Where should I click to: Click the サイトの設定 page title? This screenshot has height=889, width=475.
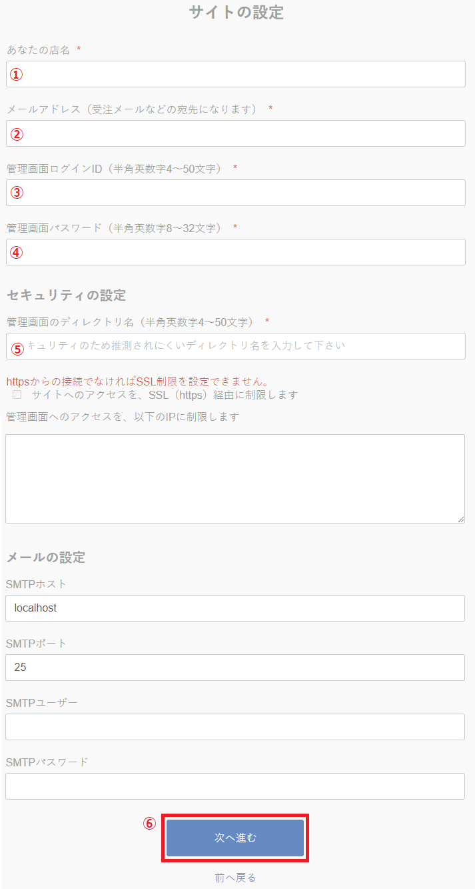(x=237, y=13)
